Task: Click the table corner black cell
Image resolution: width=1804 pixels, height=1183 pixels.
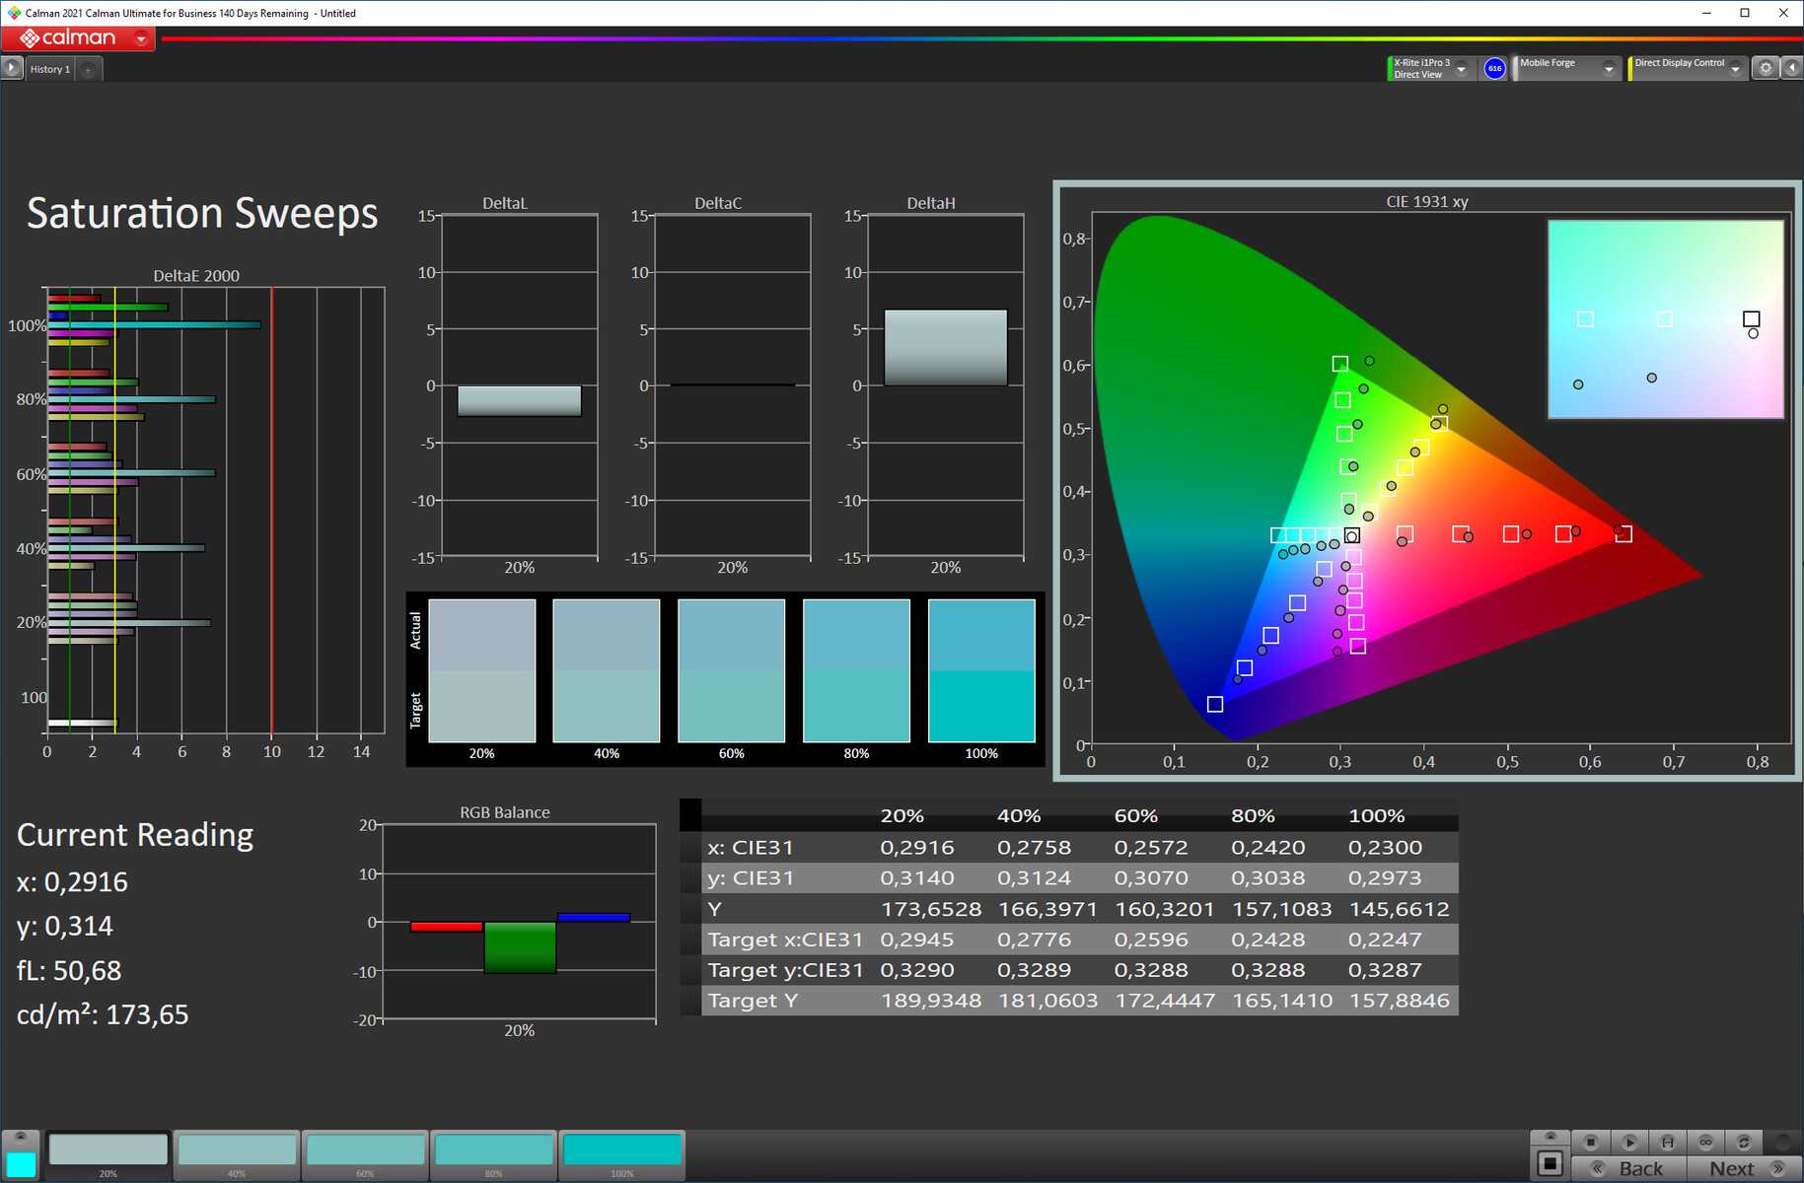Action: click(690, 815)
